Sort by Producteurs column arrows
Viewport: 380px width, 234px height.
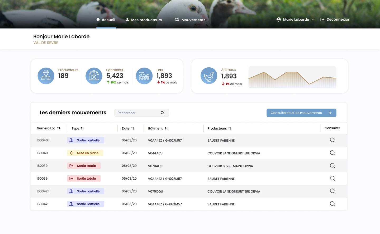click(230, 128)
